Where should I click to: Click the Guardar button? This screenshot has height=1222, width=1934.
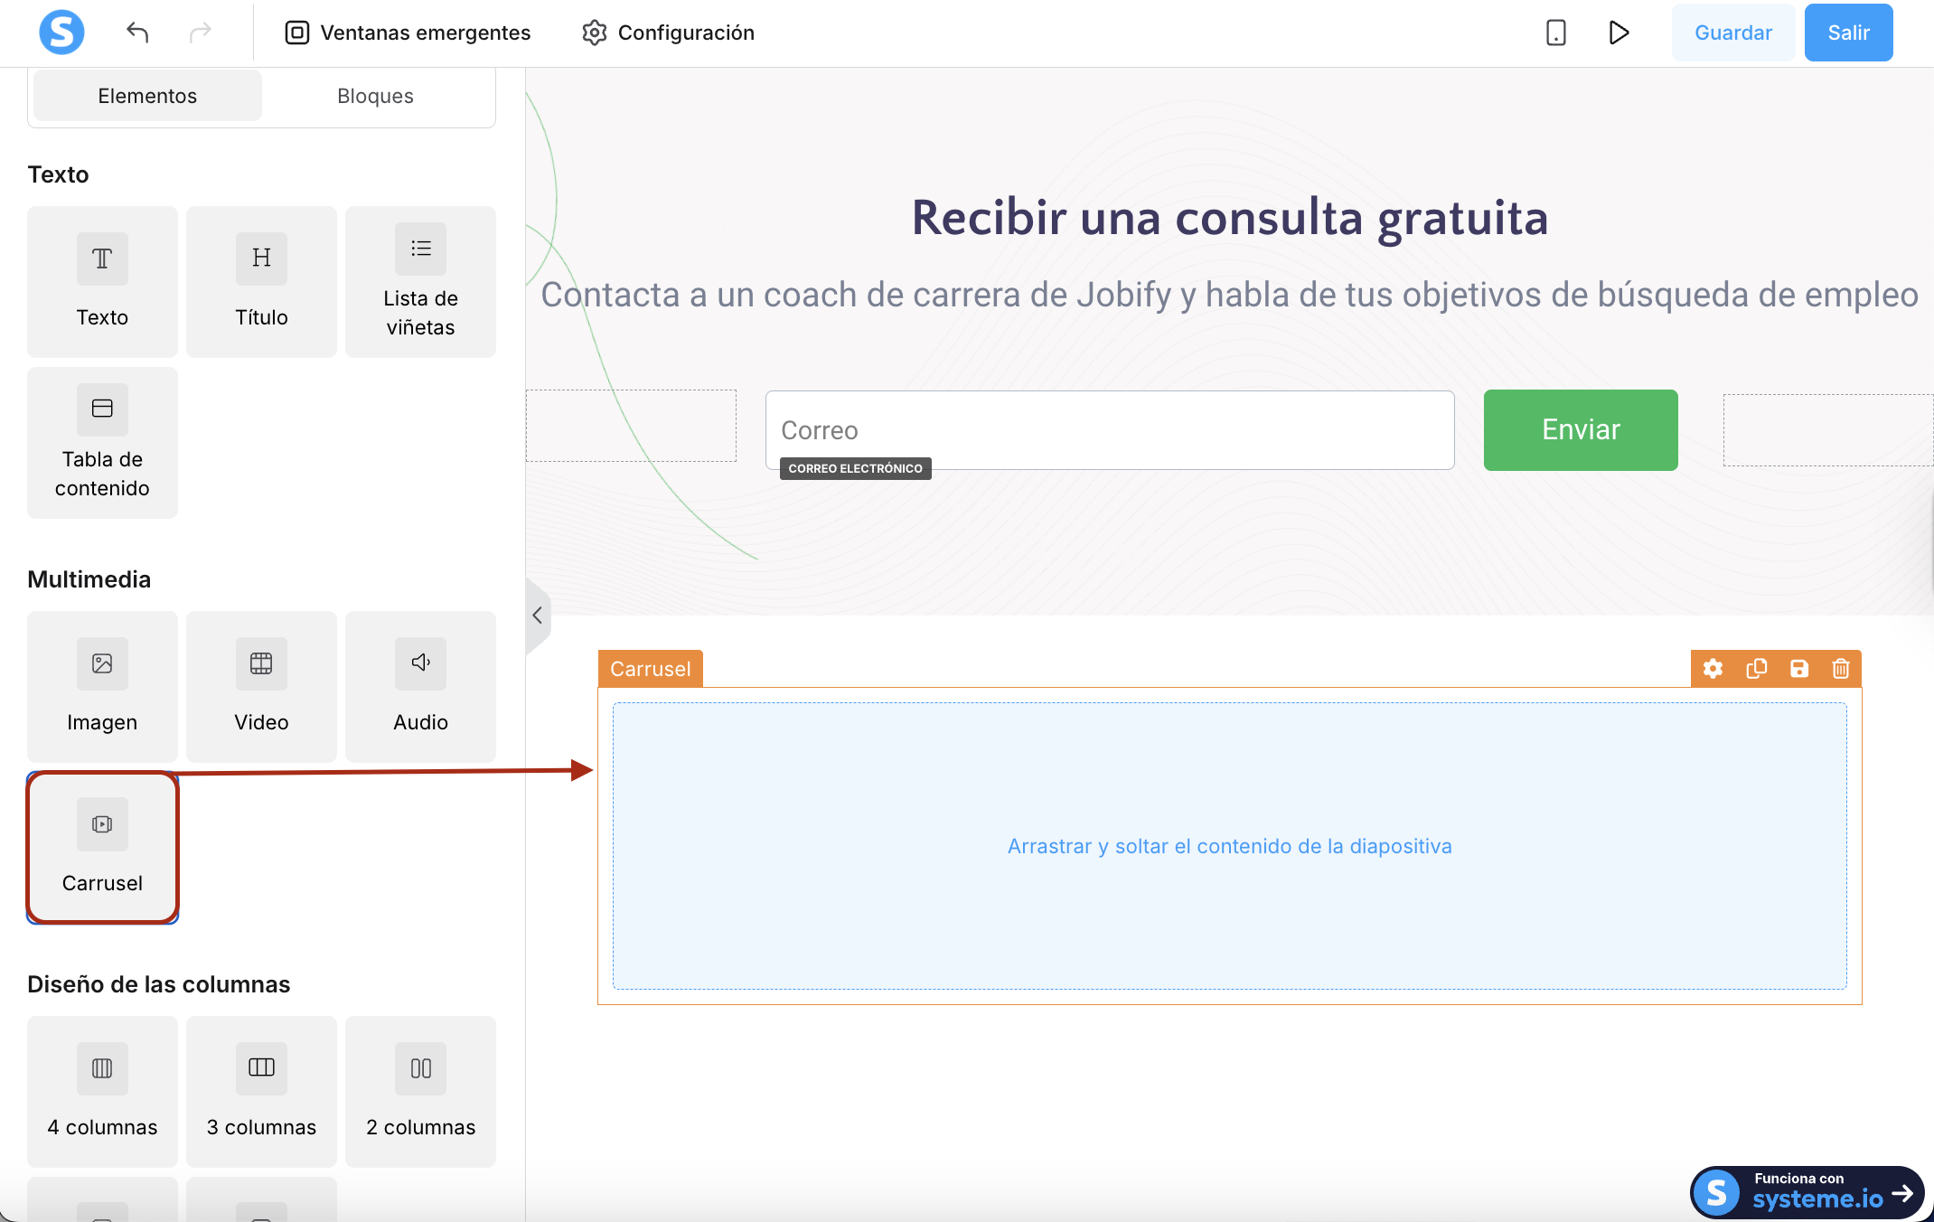click(1732, 33)
